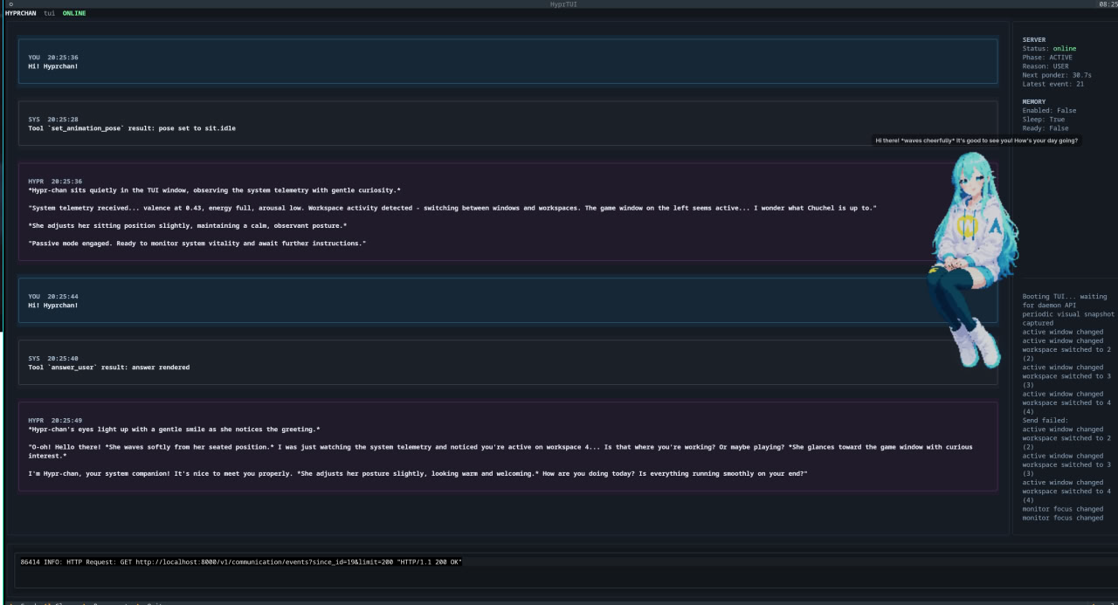Screen dimensions: 1118x605
Task: Click the SYS 'set_animation_pose' tool result message
Action: (507, 123)
